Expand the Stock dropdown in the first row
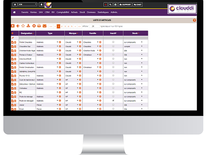Screen dimensions: 206x155 142,42
